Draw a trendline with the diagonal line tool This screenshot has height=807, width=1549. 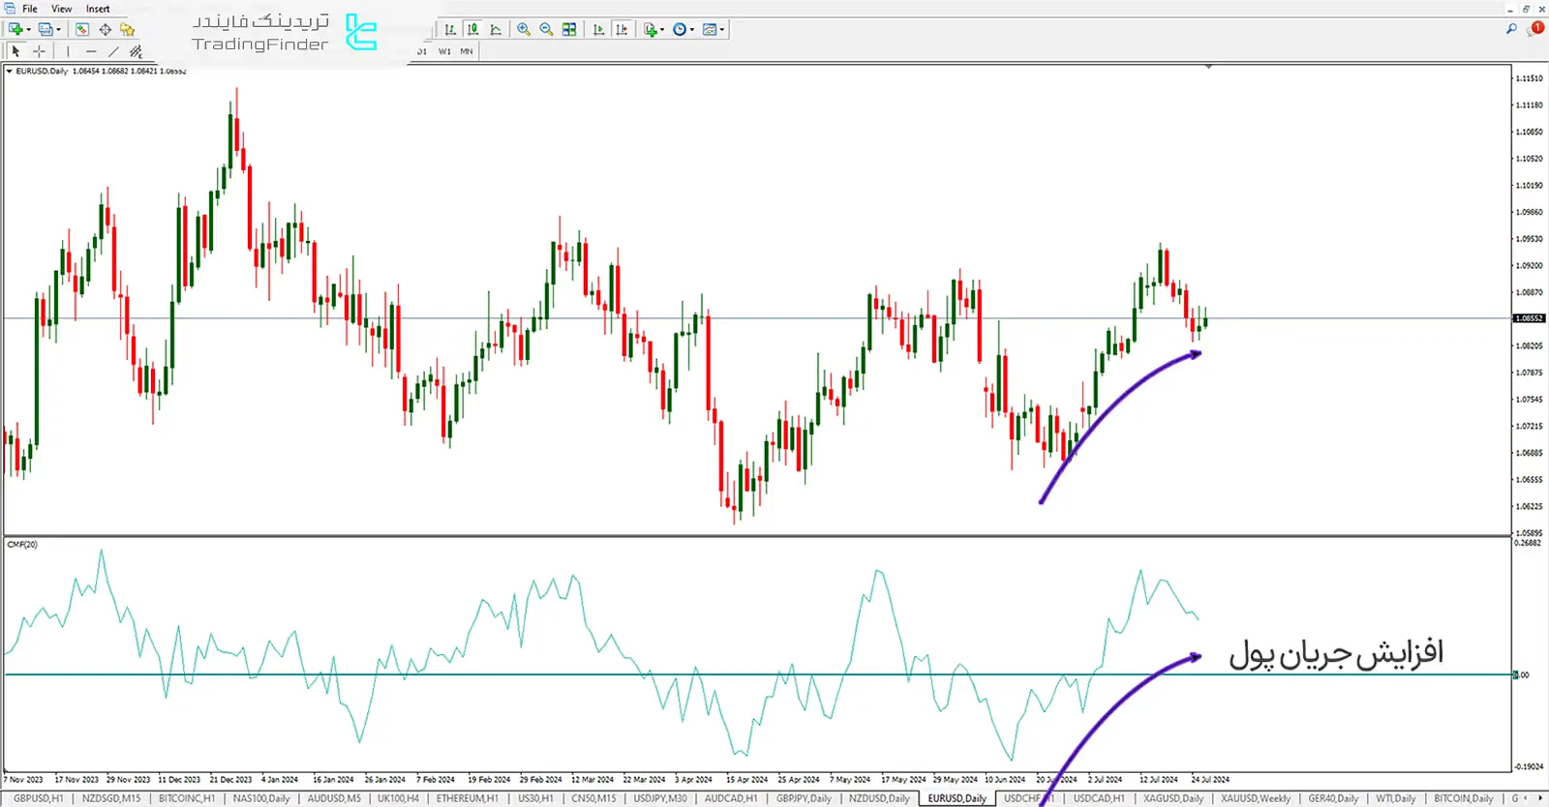pos(113,51)
